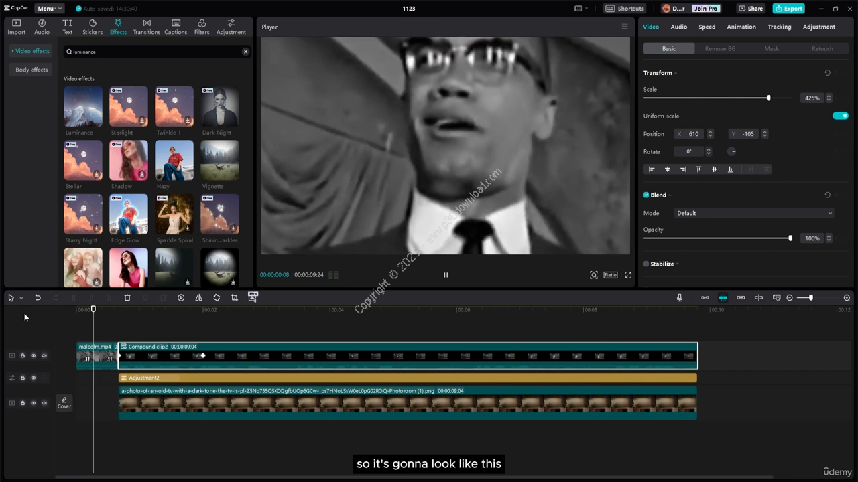Hide the malcolm.mp4 track with eye icon
This screenshot has height=482, width=858.
(34, 356)
